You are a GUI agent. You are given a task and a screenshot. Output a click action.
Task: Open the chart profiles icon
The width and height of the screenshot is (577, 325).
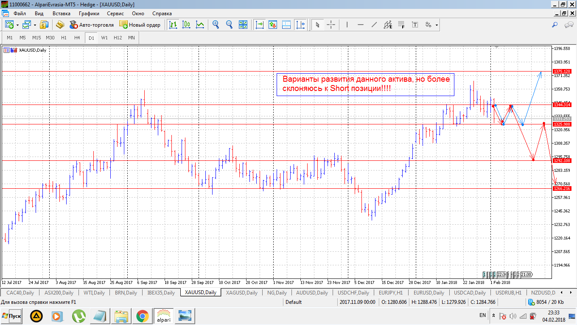point(26,25)
